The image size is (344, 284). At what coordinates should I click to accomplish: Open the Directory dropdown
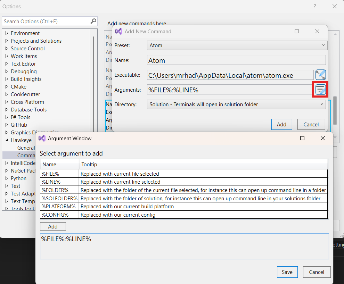(x=236, y=104)
